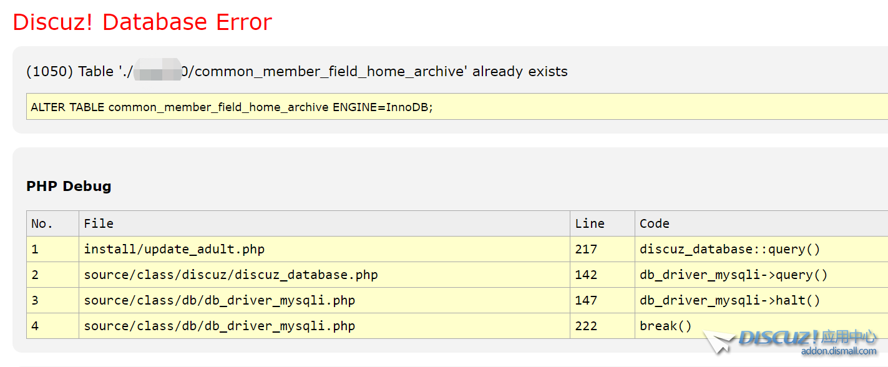
Task: Select the source/class/discuz/discuz_database.php cell
Action: point(231,275)
